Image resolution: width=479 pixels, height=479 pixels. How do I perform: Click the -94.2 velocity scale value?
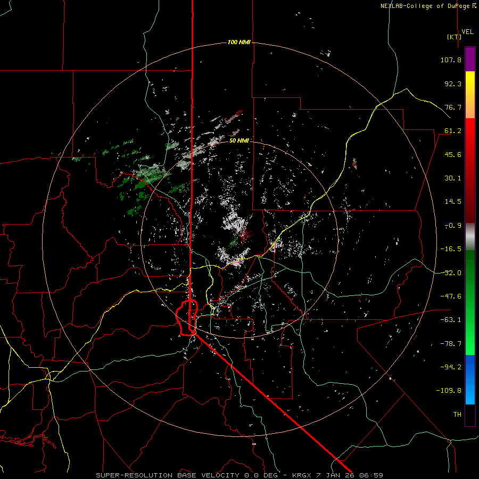point(451,367)
